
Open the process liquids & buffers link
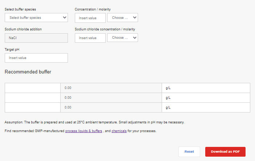tap(84, 131)
